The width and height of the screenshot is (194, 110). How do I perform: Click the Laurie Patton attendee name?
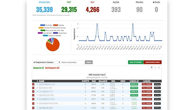pyautogui.click(x=46, y=108)
